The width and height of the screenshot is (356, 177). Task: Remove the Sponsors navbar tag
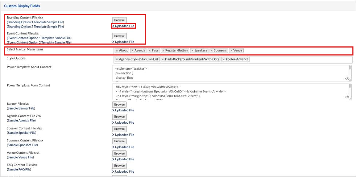click(211, 50)
